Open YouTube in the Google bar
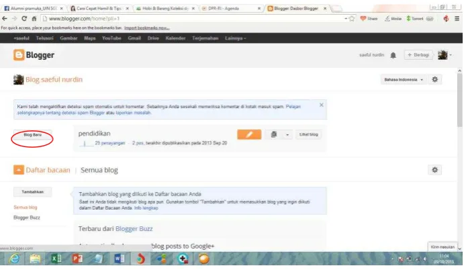Viewport: 464px width, 270px height. [111, 38]
